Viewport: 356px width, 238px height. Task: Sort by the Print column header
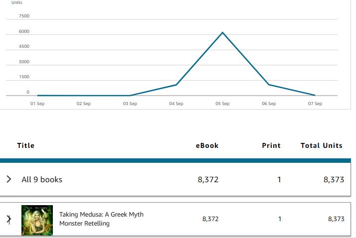pyautogui.click(x=271, y=145)
